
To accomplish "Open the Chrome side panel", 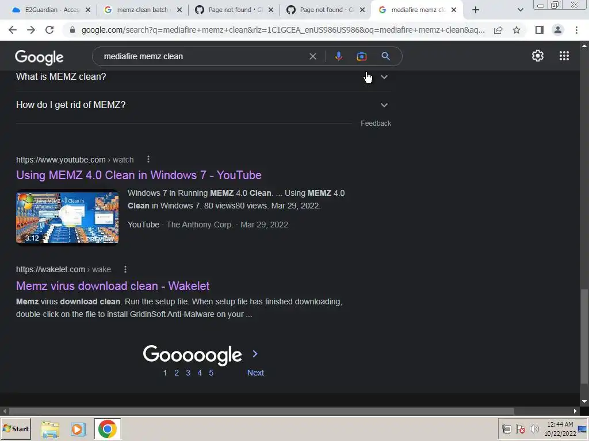I will 540,30.
